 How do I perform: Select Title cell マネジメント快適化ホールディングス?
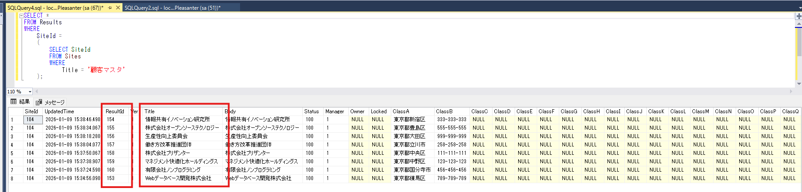(x=182, y=161)
